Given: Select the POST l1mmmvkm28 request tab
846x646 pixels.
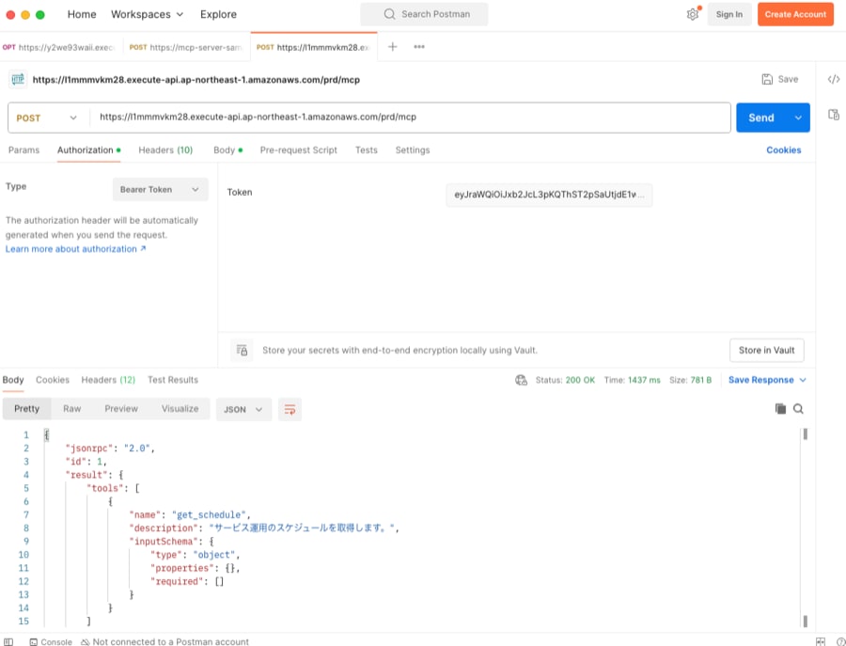Looking at the screenshot, I should point(314,47).
